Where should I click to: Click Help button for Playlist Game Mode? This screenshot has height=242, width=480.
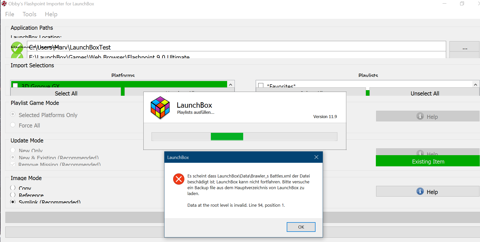coord(428,116)
